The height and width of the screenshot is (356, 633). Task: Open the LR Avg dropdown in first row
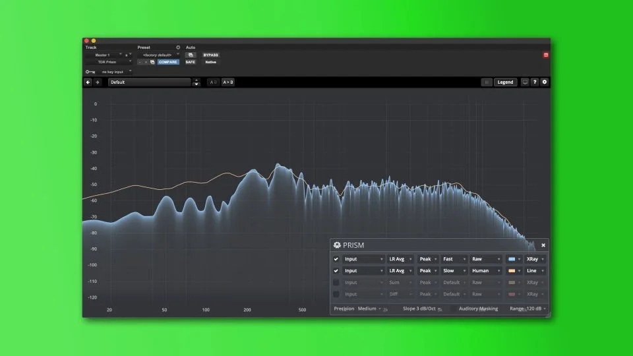point(400,259)
